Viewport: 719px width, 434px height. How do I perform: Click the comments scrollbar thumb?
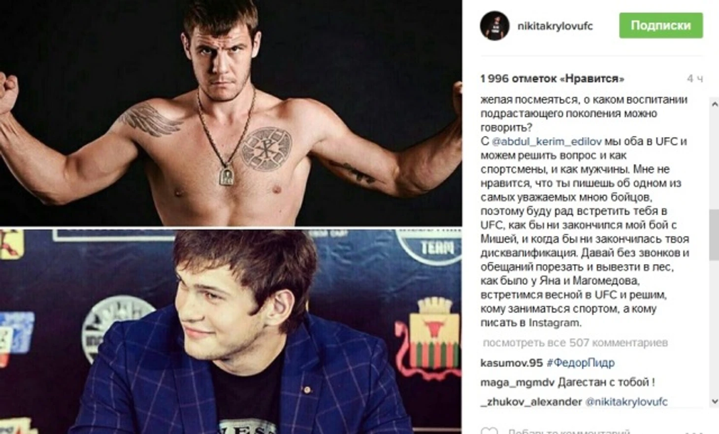click(714, 235)
